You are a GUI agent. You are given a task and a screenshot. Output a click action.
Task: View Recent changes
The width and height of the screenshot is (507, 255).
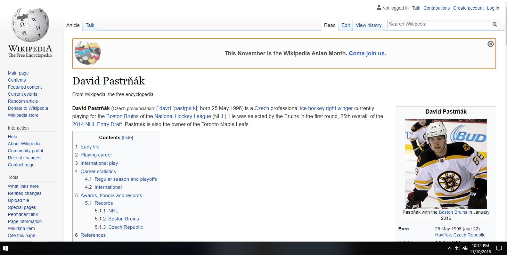tap(24, 158)
